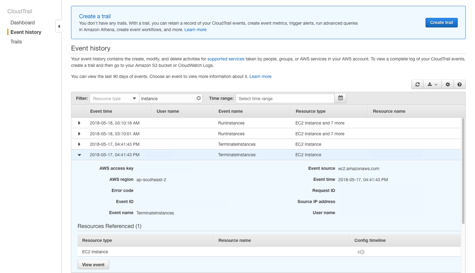Refresh the event history list
Viewport: 475px width, 273px height.
coord(418,84)
